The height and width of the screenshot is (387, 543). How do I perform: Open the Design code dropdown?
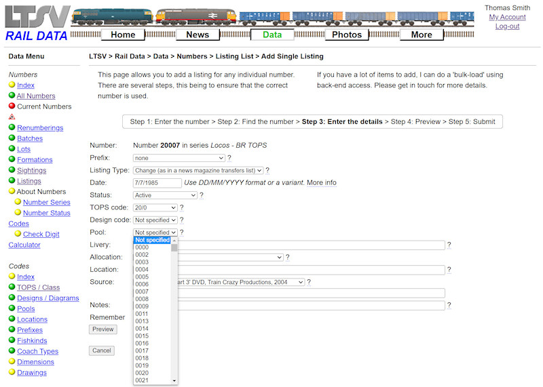(155, 220)
